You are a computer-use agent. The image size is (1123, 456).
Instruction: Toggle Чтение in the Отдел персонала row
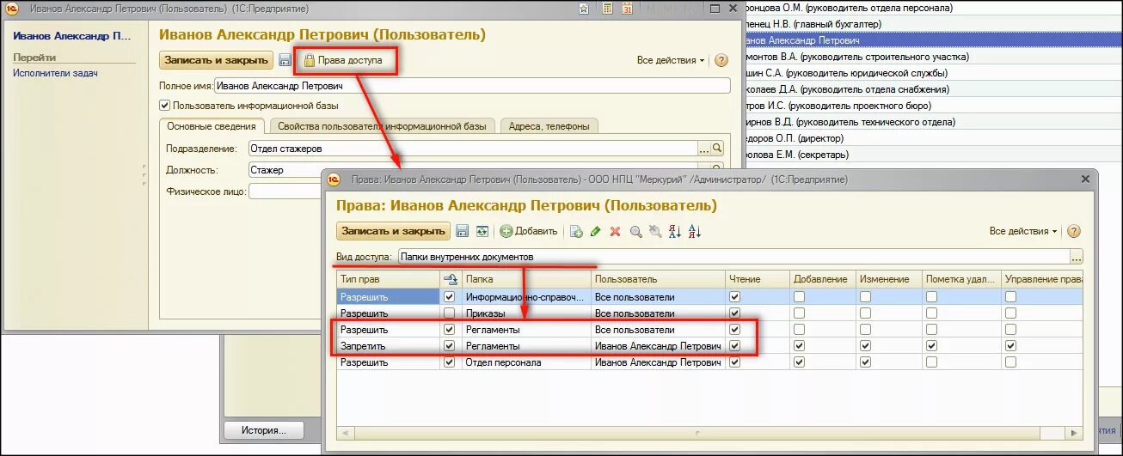(x=734, y=362)
